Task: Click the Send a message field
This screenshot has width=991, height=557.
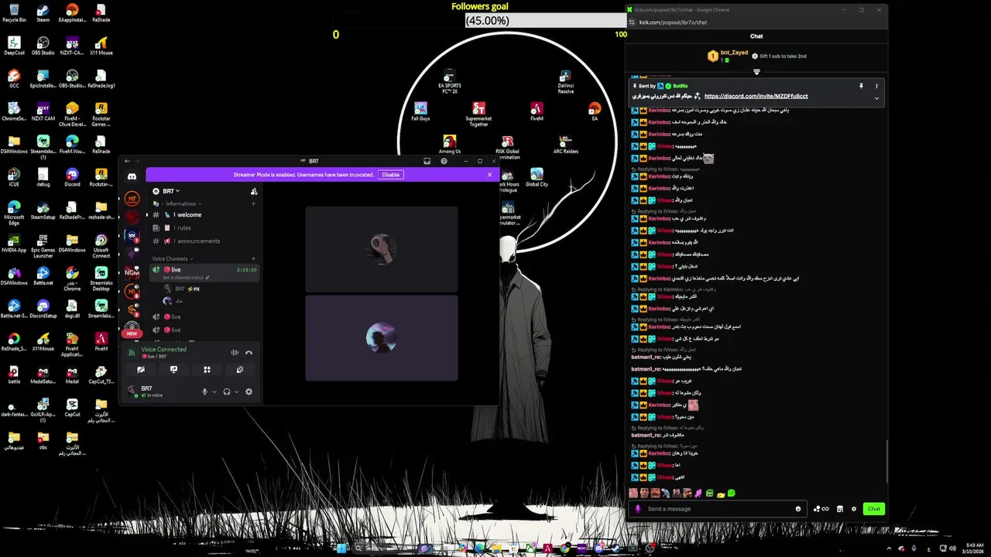Action: coord(718,508)
